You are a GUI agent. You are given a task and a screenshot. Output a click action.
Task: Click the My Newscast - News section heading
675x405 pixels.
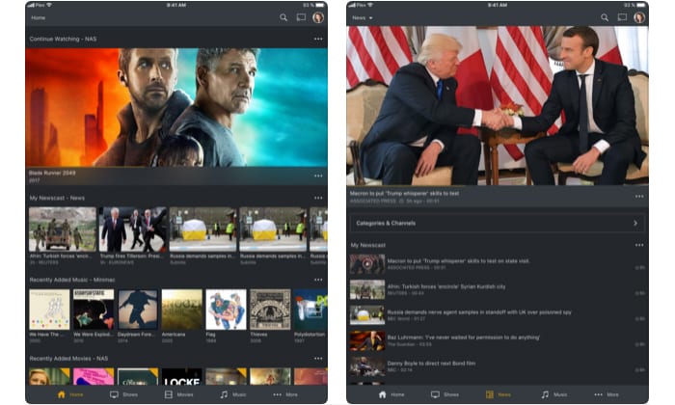(x=57, y=198)
